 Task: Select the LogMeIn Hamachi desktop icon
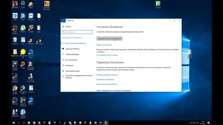click(23, 114)
